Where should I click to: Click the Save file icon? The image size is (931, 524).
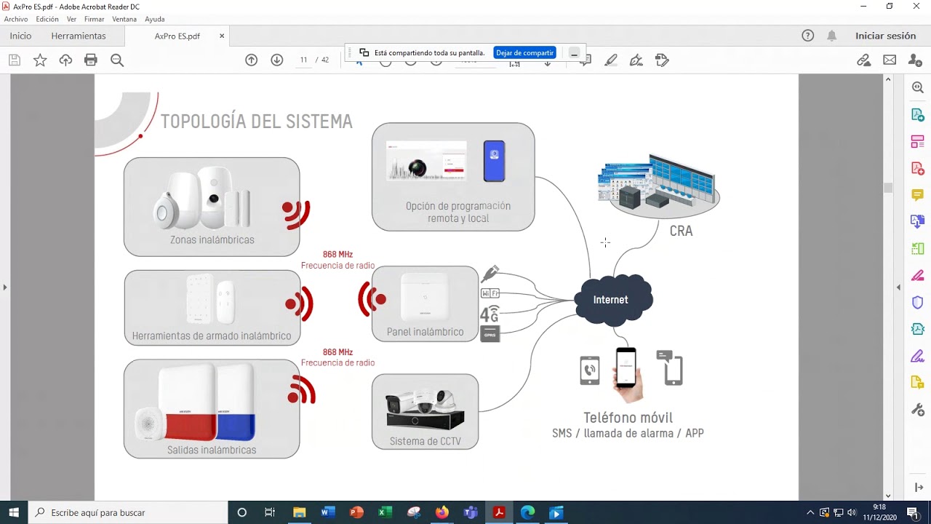15,60
